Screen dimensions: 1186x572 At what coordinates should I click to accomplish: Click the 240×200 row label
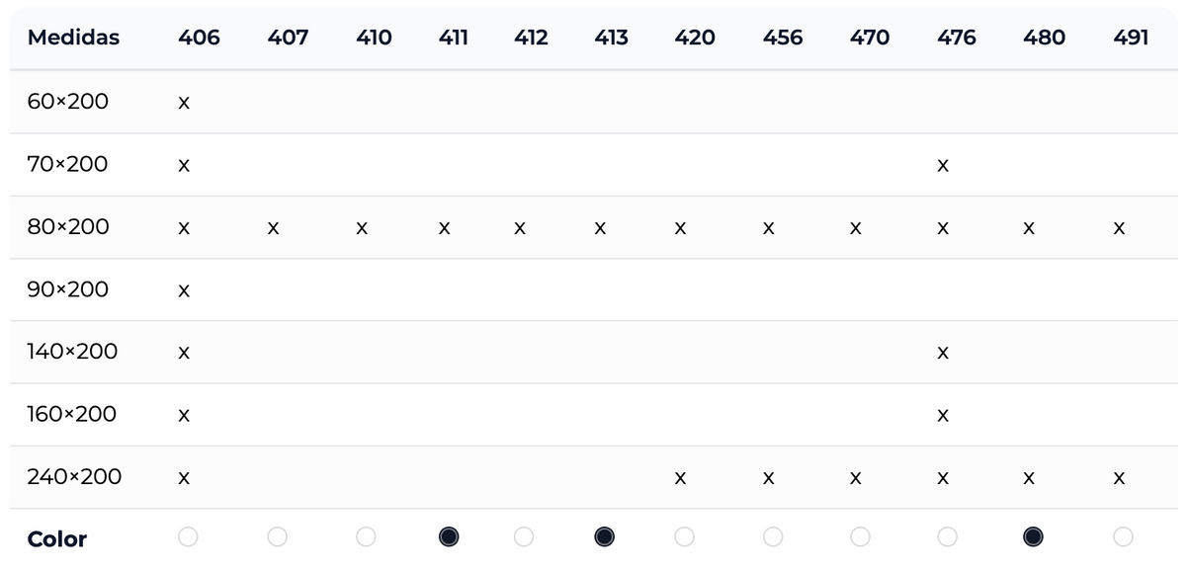(74, 477)
